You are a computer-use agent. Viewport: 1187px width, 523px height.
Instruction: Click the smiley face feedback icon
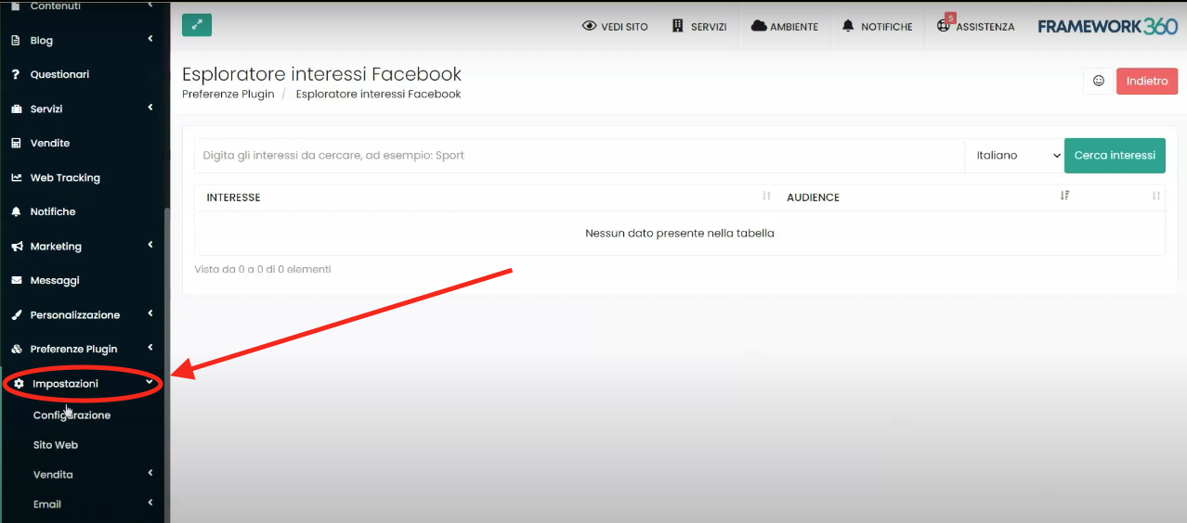[x=1098, y=82]
